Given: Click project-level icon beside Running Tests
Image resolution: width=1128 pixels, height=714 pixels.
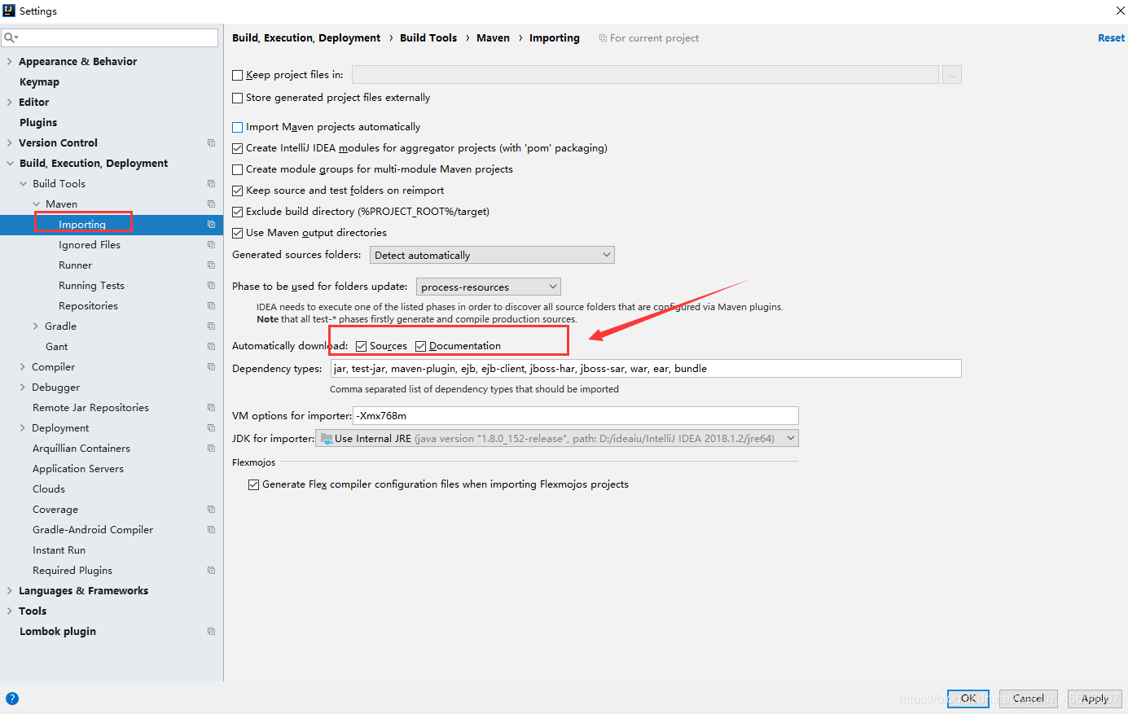Looking at the screenshot, I should pos(211,285).
